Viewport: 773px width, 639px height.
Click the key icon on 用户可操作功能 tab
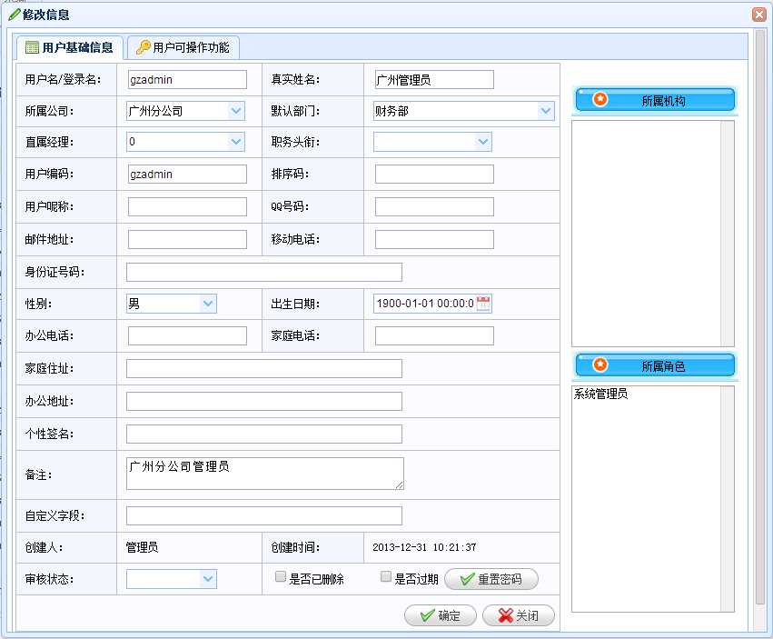click(x=143, y=47)
